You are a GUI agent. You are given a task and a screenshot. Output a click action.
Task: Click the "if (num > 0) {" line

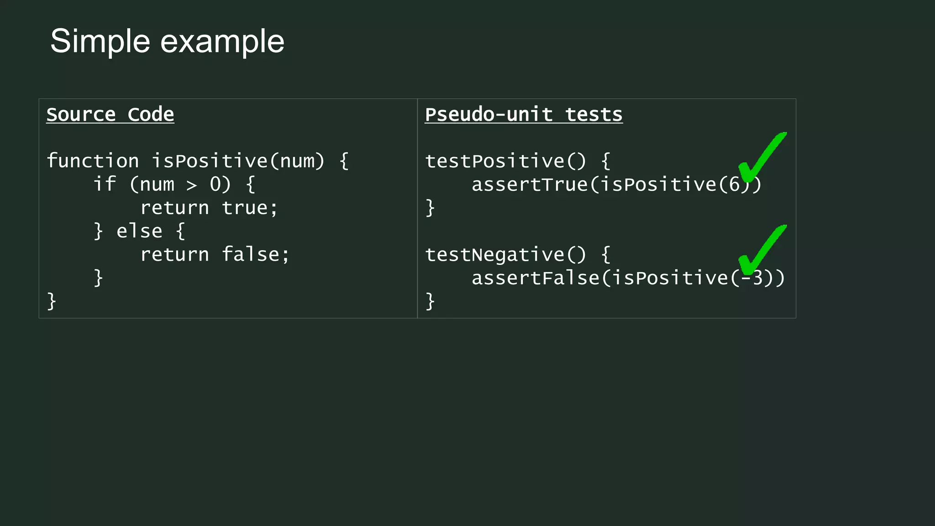[174, 184]
